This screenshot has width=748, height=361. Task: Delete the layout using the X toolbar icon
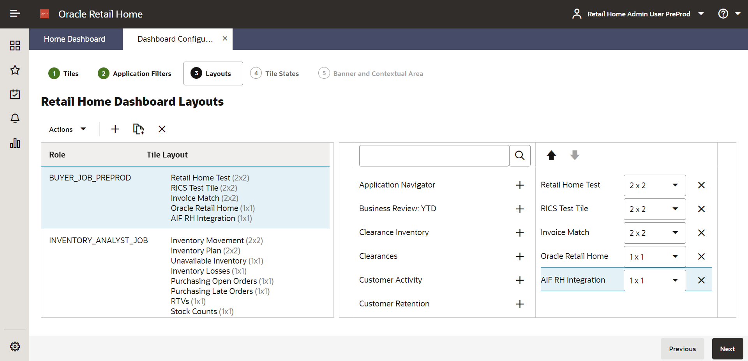click(x=162, y=129)
